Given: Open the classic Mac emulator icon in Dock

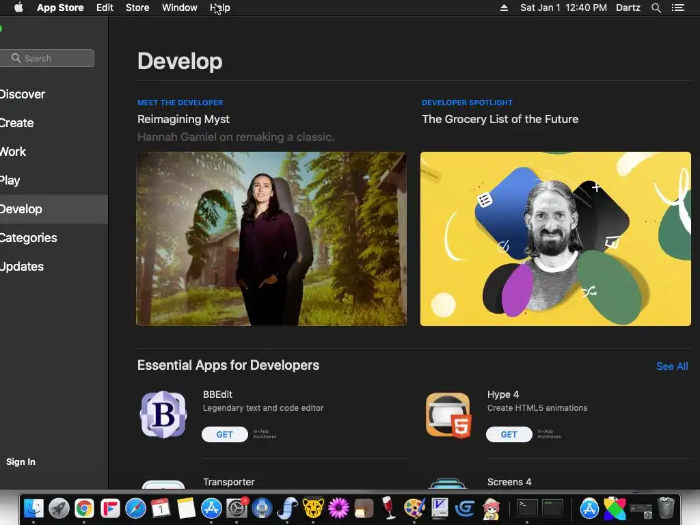Looking at the screenshot, I should pyautogui.click(x=440, y=508).
